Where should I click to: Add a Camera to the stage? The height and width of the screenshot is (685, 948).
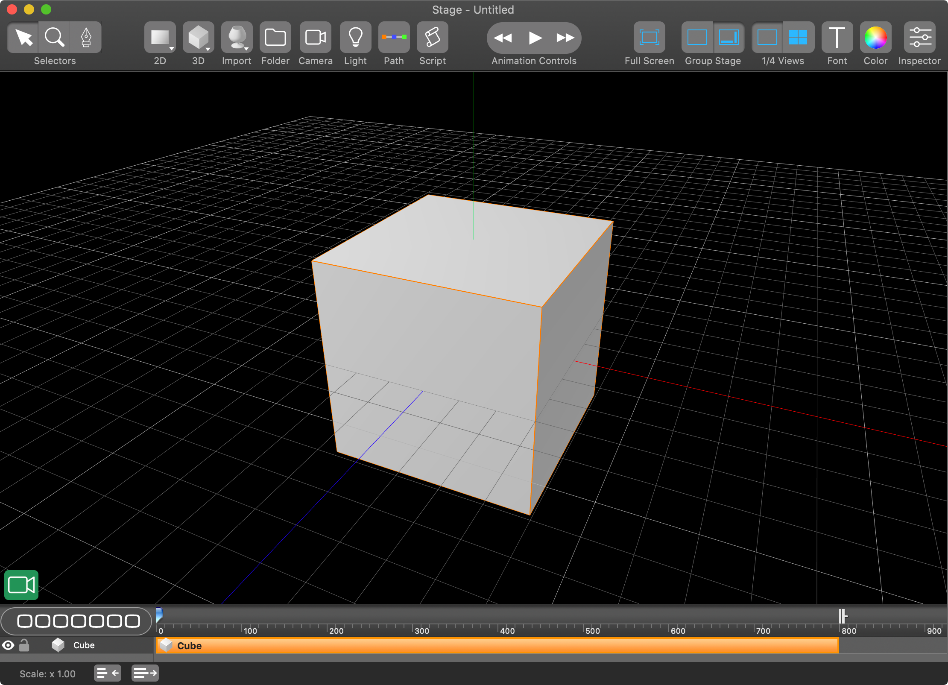point(316,38)
